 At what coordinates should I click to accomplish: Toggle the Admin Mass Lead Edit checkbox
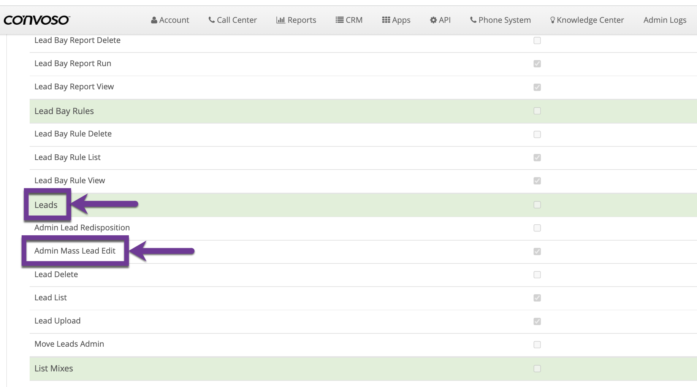(x=537, y=251)
